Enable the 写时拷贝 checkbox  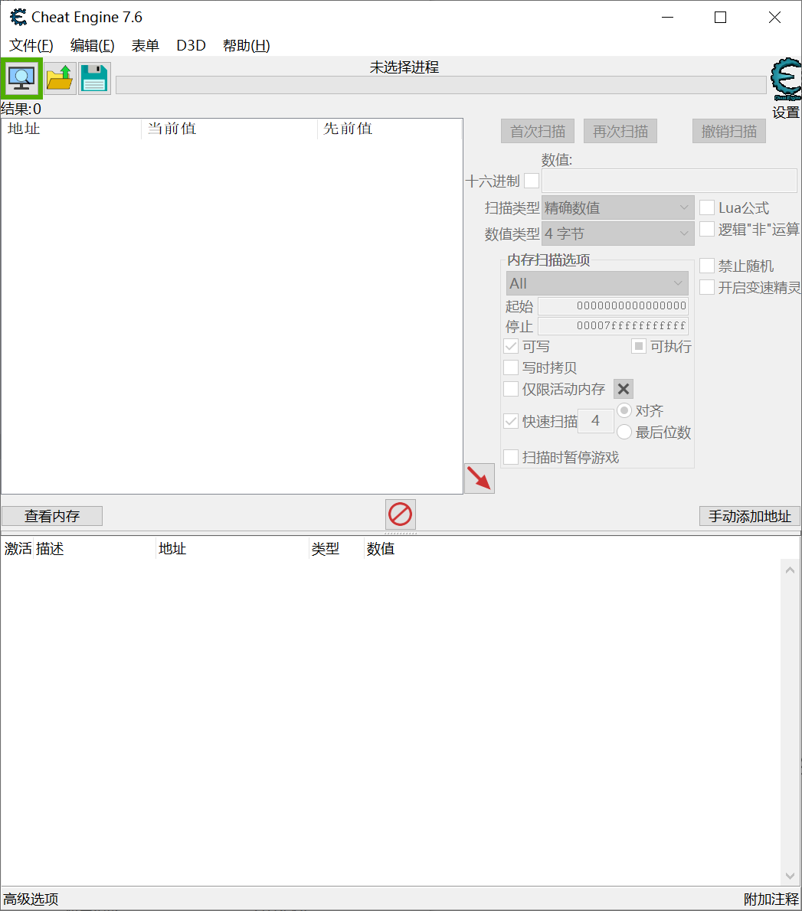(x=511, y=367)
